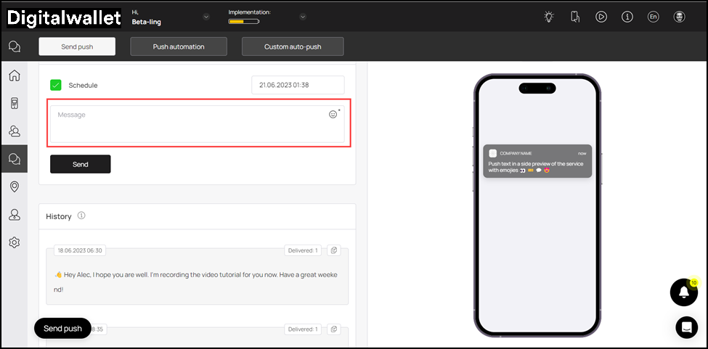Uncheck the Schedule checkbox

tap(56, 85)
